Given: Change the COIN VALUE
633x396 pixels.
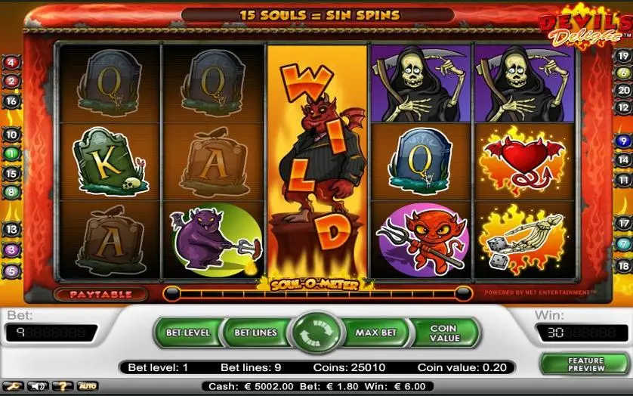Looking at the screenshot, I should click(x=444, y=333).
